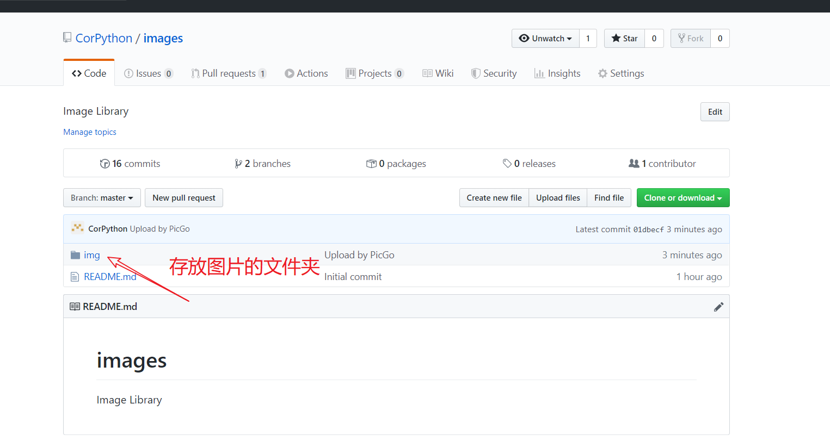Click New pull request

(x=184, y=198)
